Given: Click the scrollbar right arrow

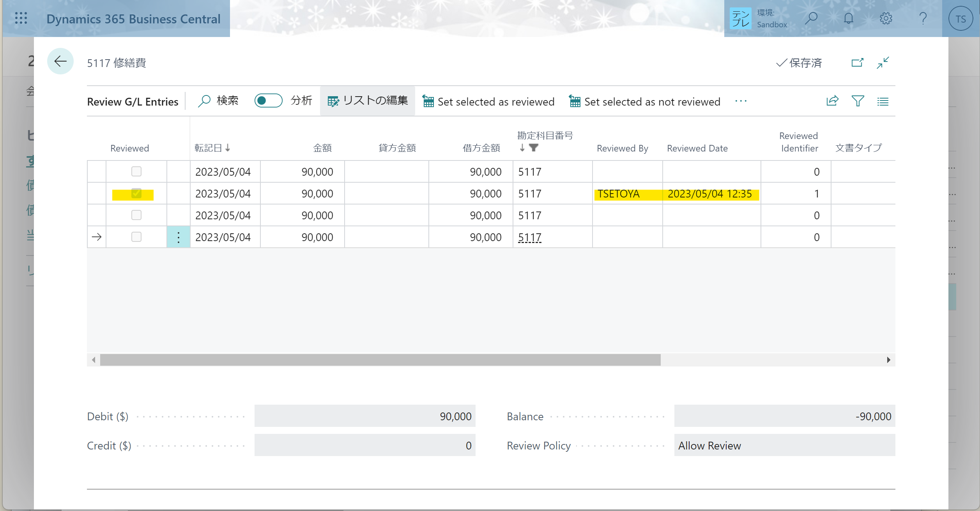Looking at the screenshot, I should point(888,359).
